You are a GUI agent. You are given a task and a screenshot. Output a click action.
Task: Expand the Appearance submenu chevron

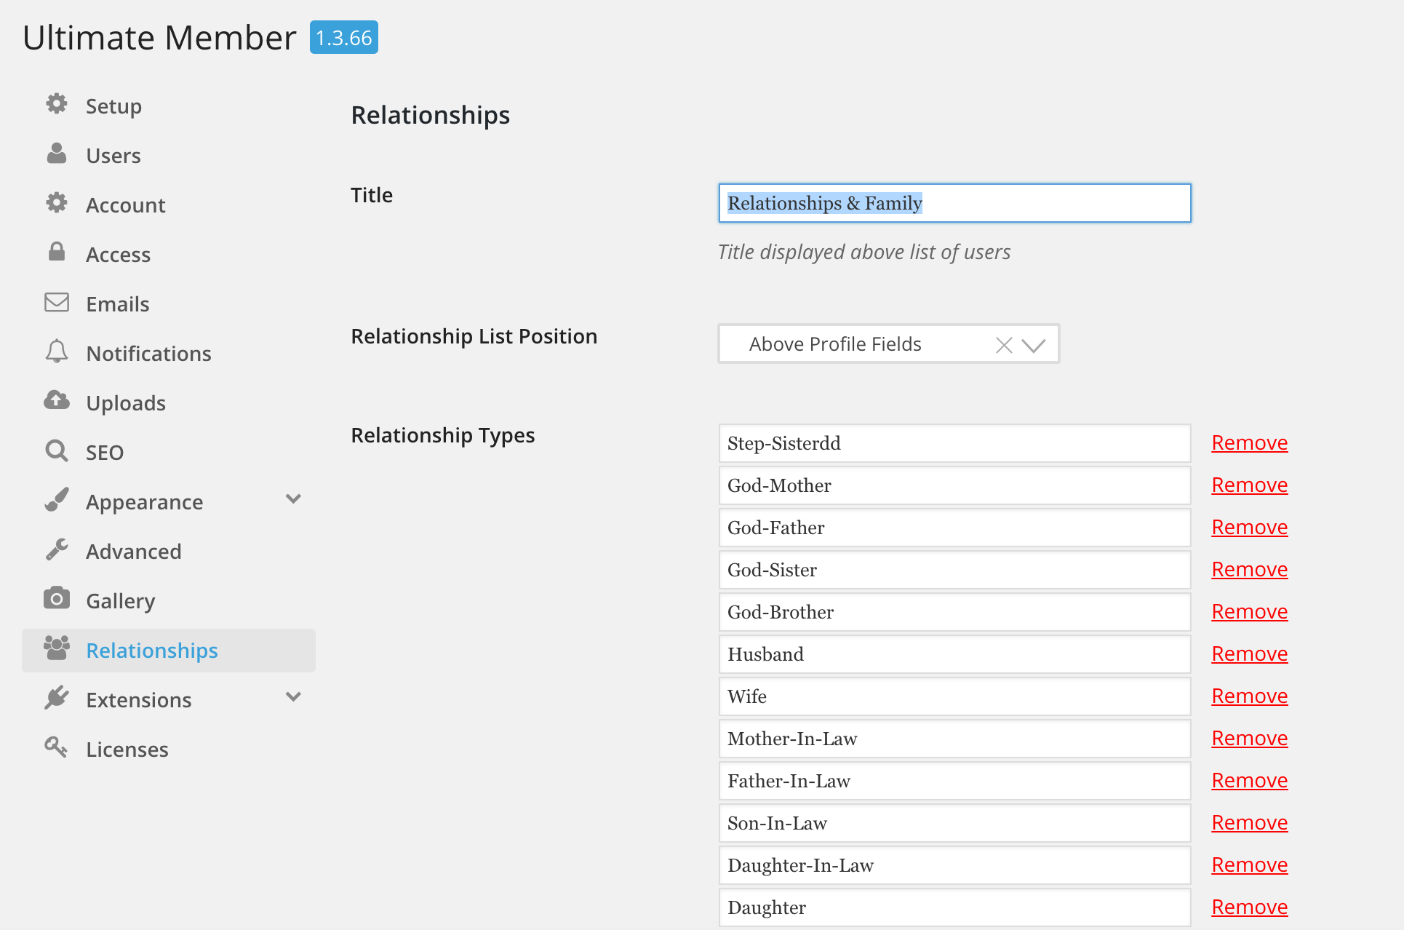pos(293,499)
